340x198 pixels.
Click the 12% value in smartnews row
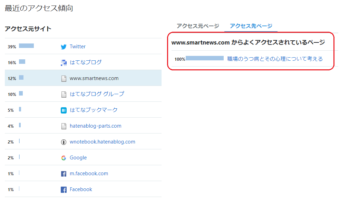[x=12, y=78]
